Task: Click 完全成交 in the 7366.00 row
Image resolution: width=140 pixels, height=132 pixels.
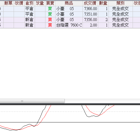Action: [x=120, y=9]
